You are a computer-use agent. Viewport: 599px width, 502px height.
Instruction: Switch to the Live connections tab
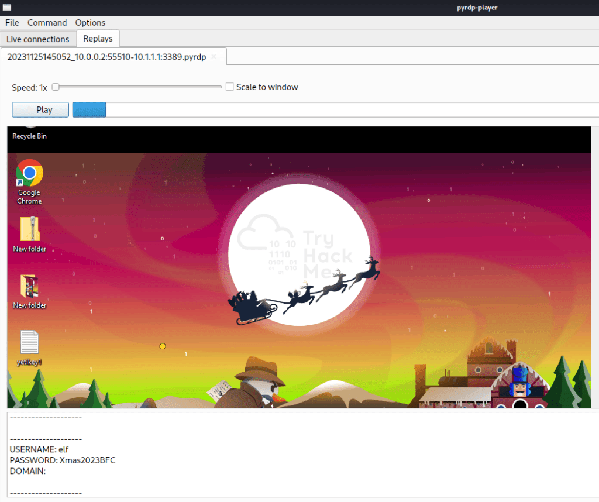pyautogui.click(x=37, y=39)
